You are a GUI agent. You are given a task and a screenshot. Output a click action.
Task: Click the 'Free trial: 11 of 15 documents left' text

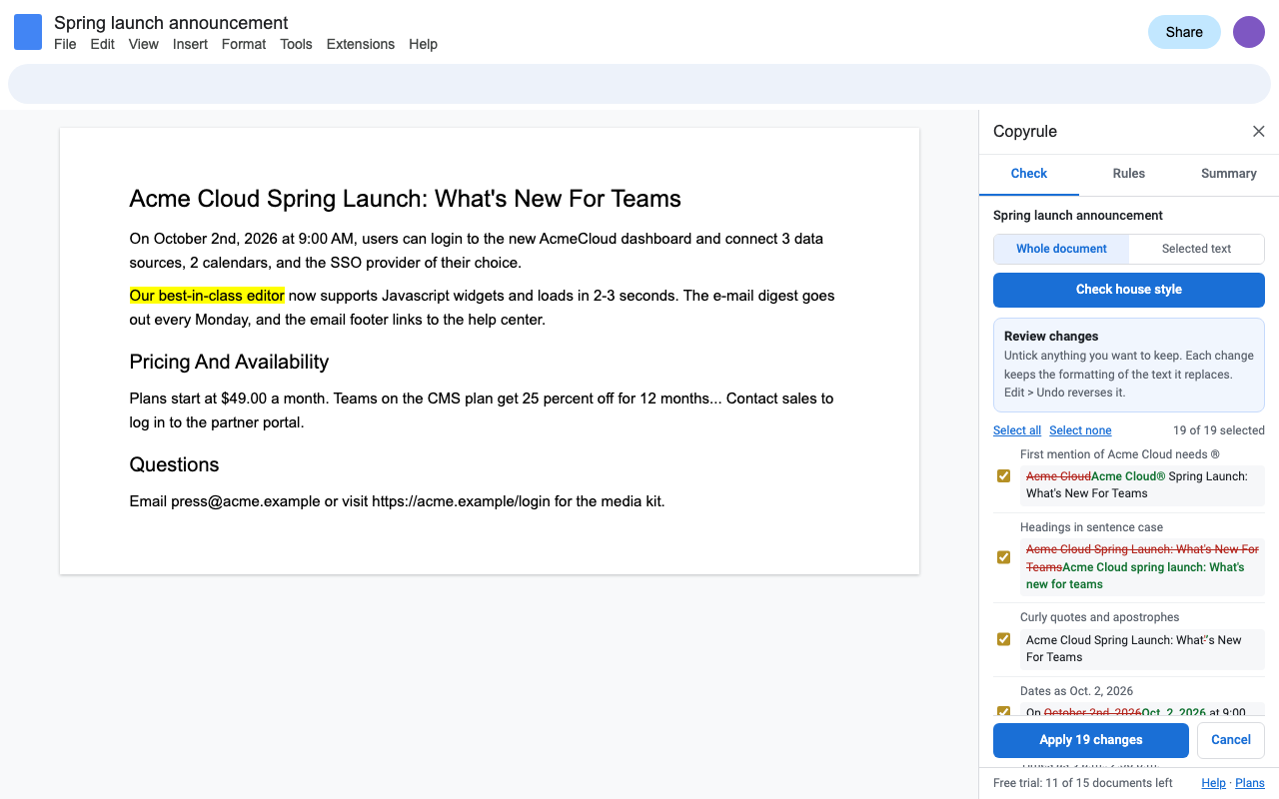1083,783
